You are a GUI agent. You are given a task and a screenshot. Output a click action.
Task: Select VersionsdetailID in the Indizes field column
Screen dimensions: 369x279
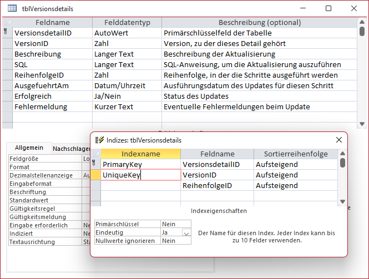[x=217, y=164]
